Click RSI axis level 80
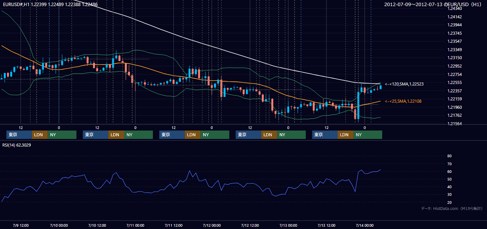487x229 pixels. click(x=449, y=156)
